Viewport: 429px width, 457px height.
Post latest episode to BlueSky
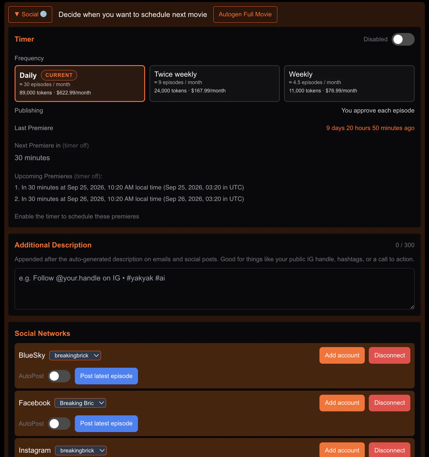pyautogui.click(x=106, y=376)
